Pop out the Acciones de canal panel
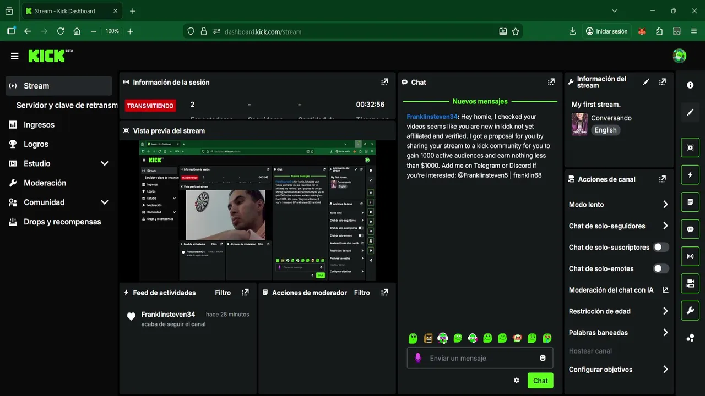This screenshot has width=705, height=396. 663,179
